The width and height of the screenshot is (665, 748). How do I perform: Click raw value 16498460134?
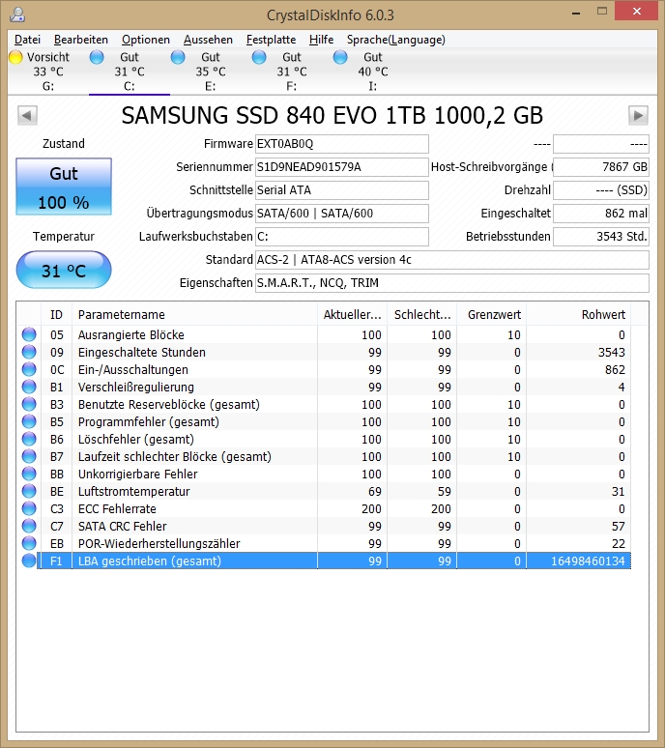click(588, 561)
